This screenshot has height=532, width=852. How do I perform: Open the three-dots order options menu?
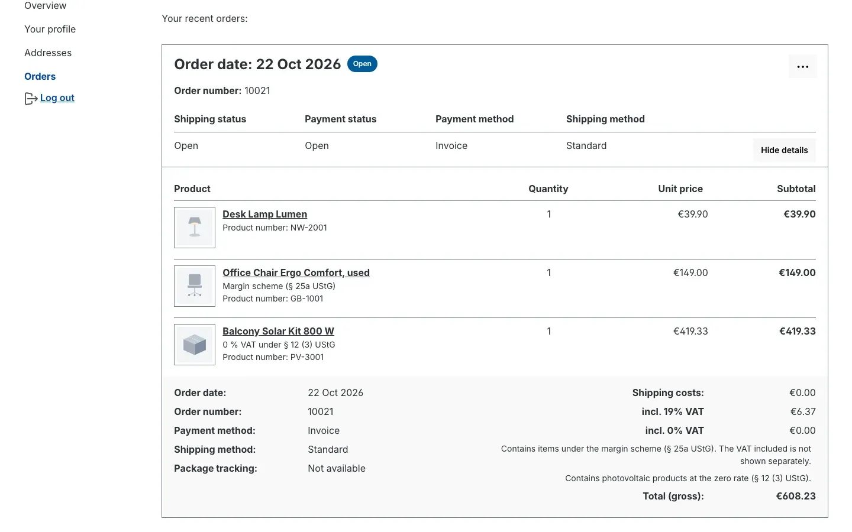click(x=802, y=67)
